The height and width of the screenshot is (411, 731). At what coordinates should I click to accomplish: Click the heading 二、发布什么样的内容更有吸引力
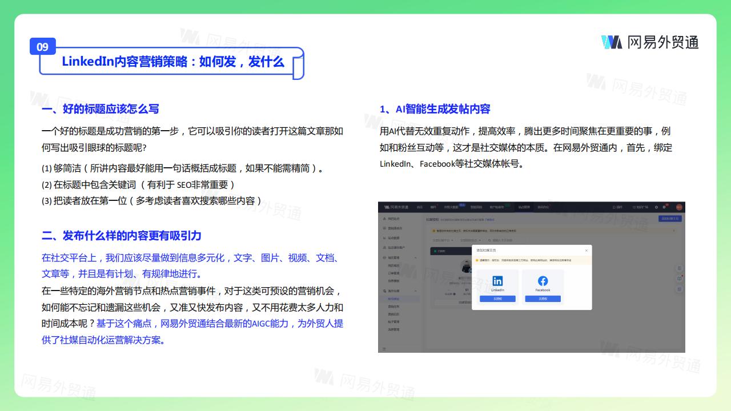point(122,236)
